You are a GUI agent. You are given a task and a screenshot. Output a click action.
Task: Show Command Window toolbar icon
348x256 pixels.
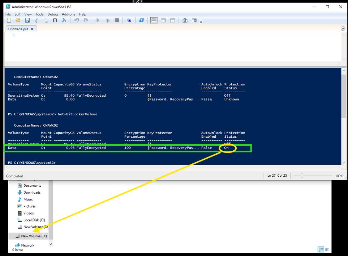click(x=185, y=21)
